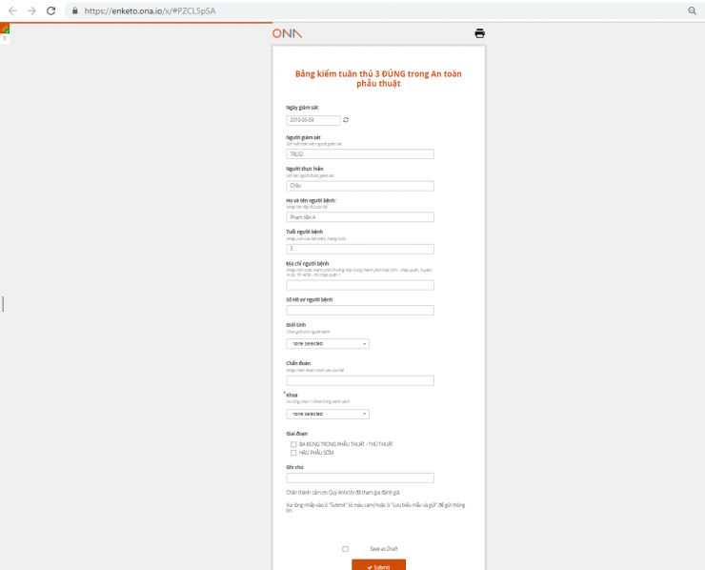Click the Chẩn đoán text field
This screenshot has height=570, width=705.
click(359, 380)
